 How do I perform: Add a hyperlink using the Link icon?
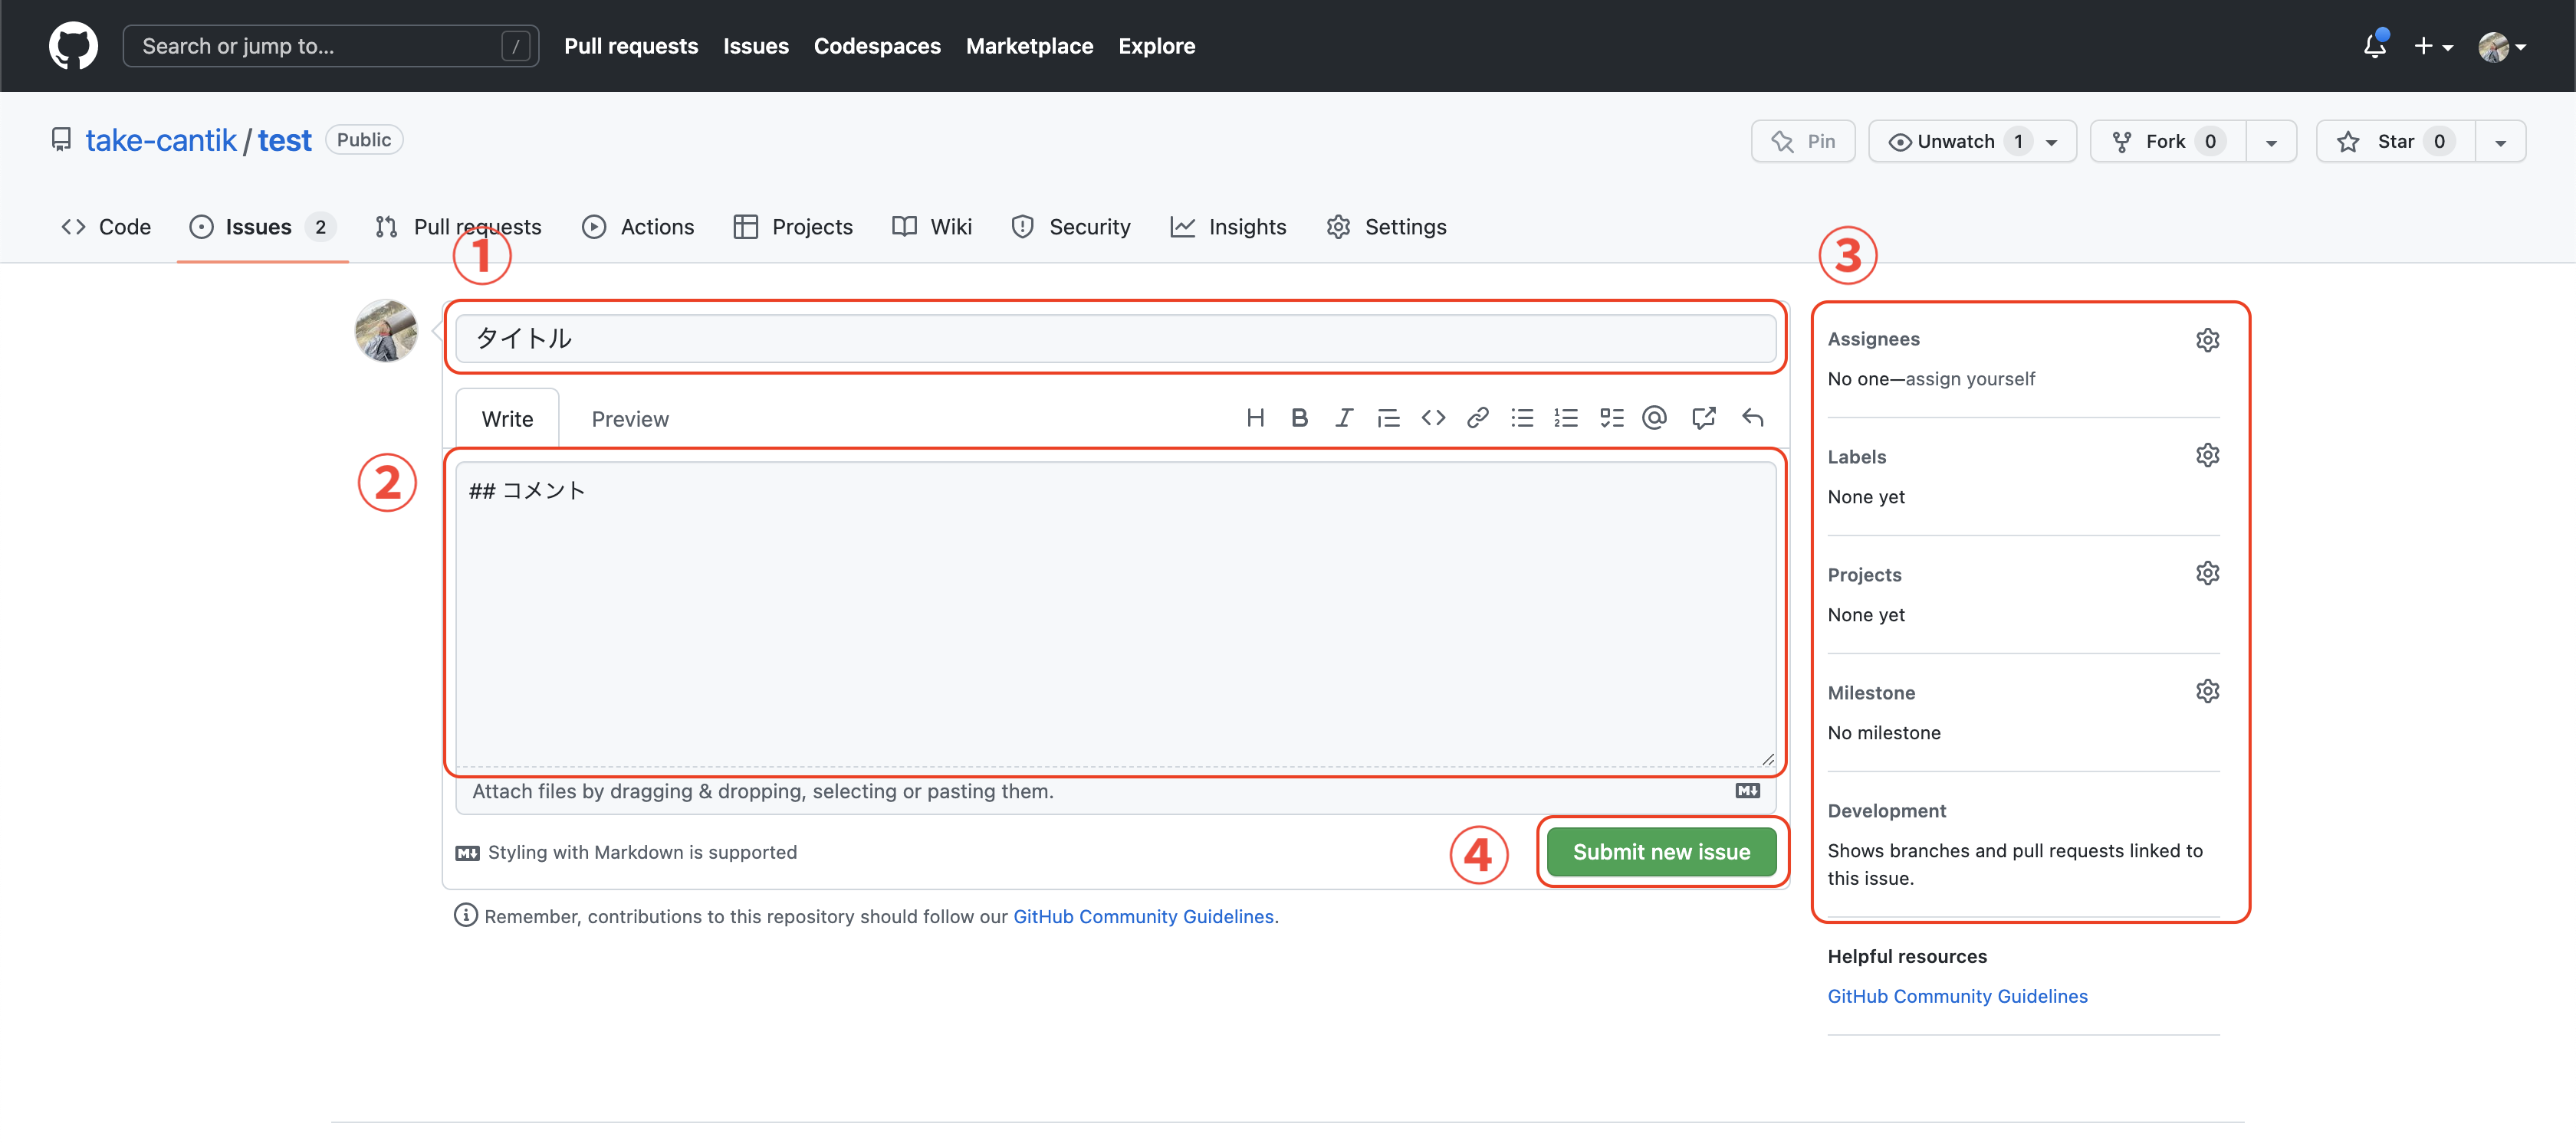click(1477, 418)
